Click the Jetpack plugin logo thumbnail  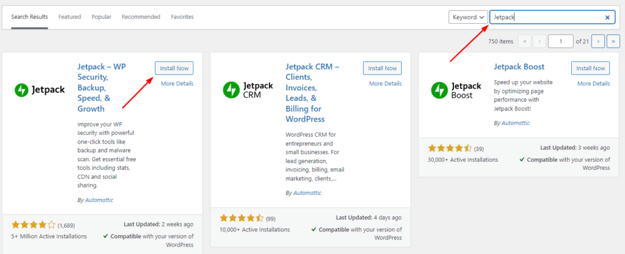point(40,90)
